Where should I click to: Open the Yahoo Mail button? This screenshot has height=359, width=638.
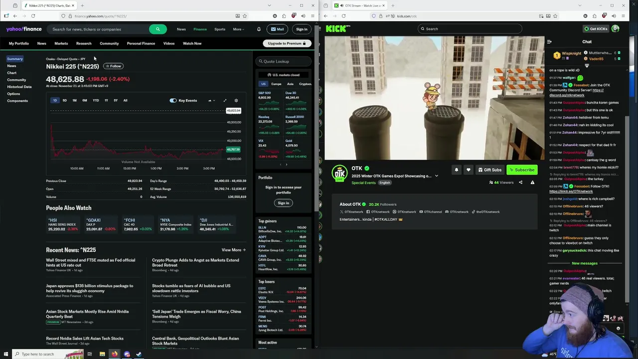coord(277,29)
